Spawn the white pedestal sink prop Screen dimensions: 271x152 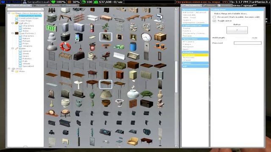pos(78,84)
